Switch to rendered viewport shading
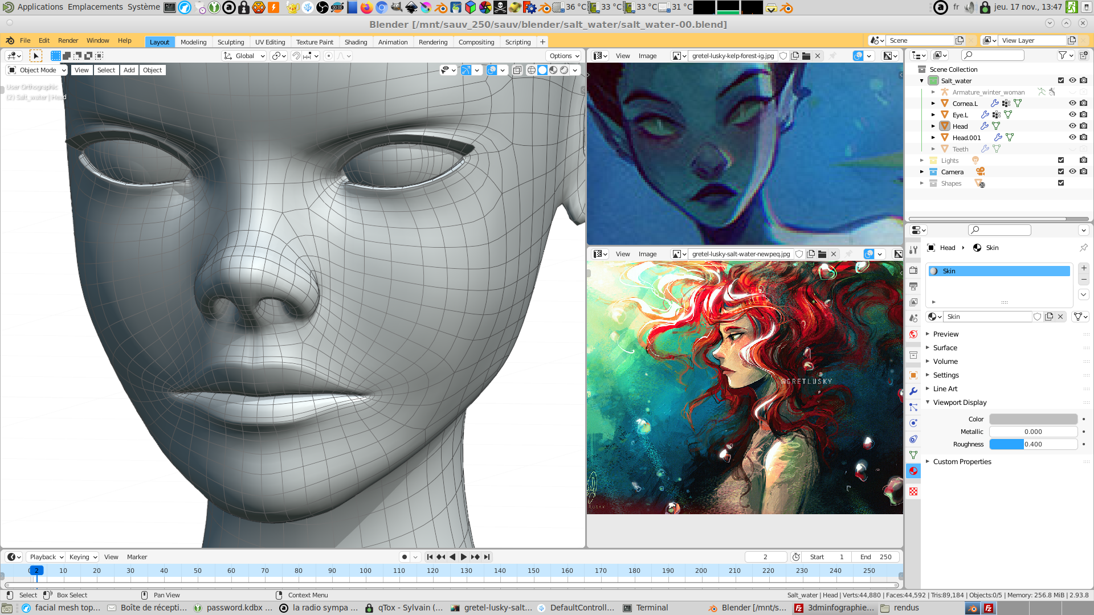 [x=564, y=70]
